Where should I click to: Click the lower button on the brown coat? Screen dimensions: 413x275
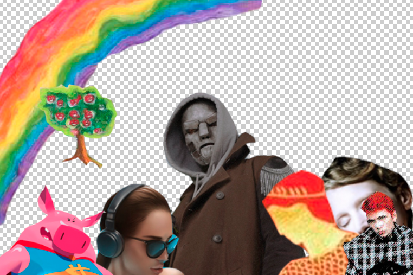click(x=217, y=239)
